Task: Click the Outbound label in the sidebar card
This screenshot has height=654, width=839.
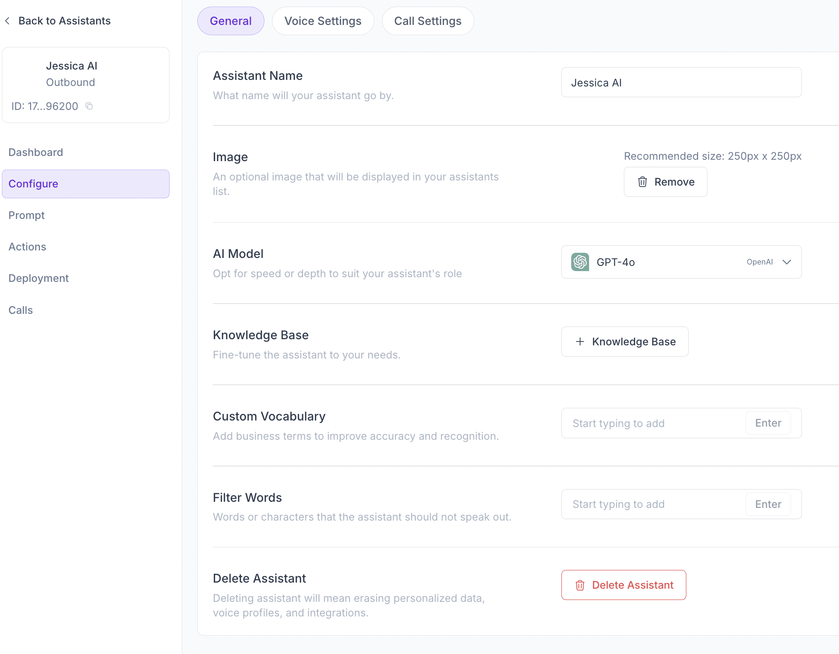Action: click(70, 82)
